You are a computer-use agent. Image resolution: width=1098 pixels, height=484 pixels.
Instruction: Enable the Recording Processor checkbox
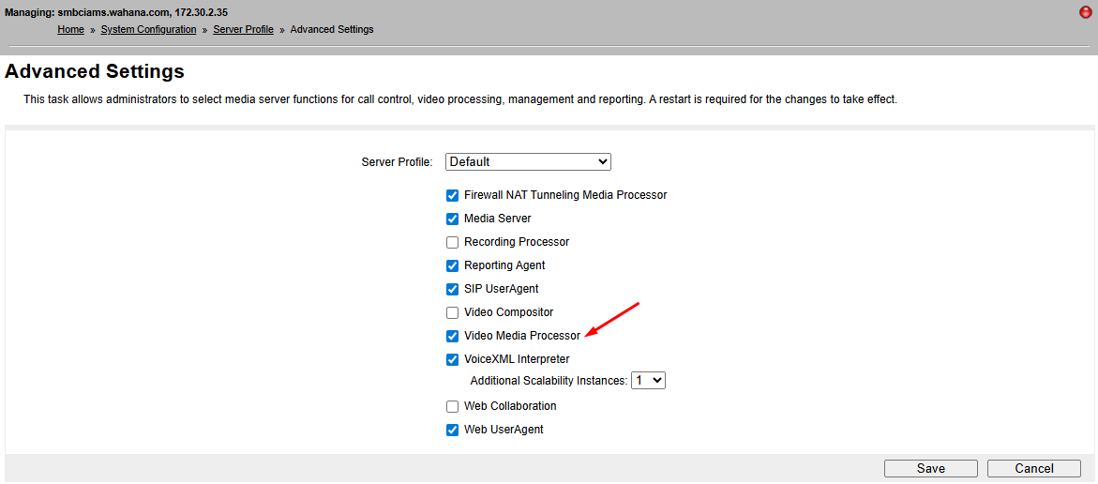453,243
